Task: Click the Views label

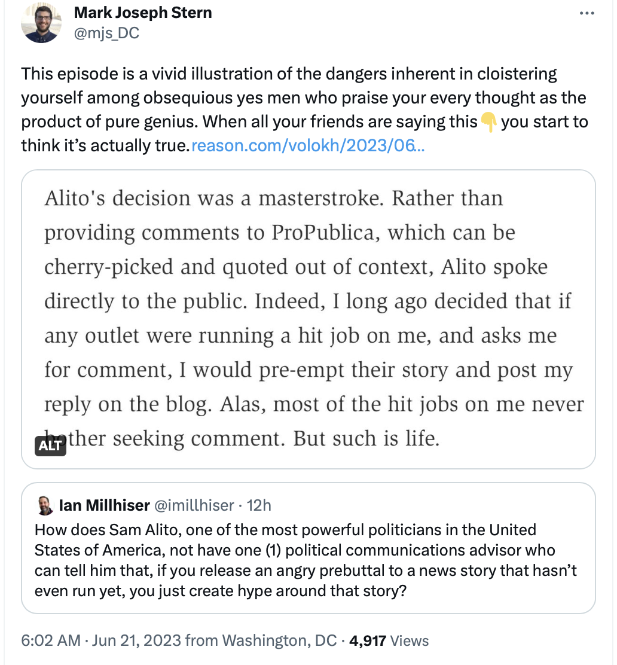Action: click(410, 640)
